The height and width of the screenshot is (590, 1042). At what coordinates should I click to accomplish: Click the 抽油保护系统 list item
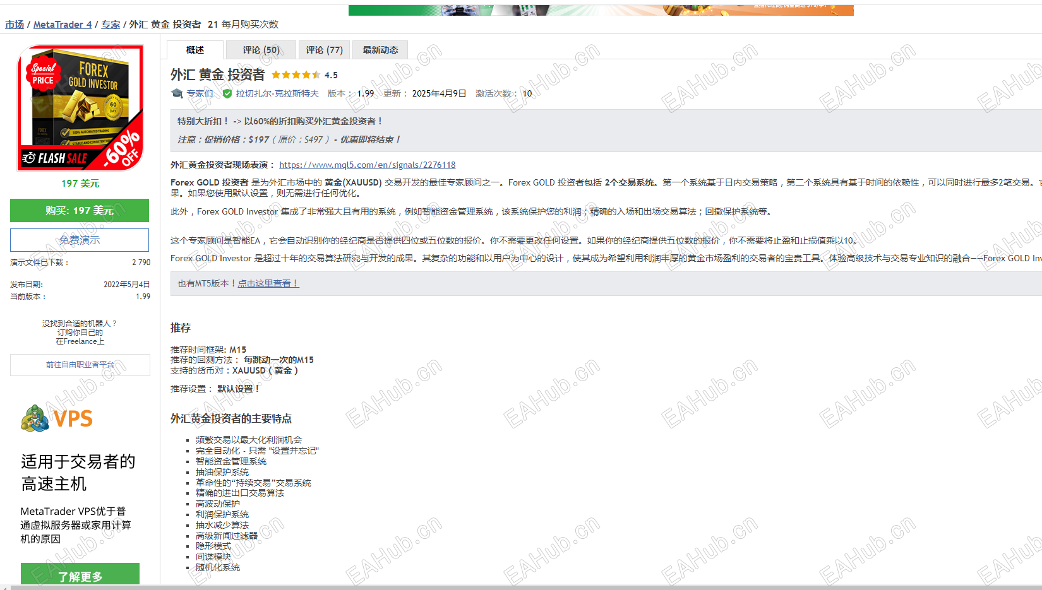[x=222, y=472]
